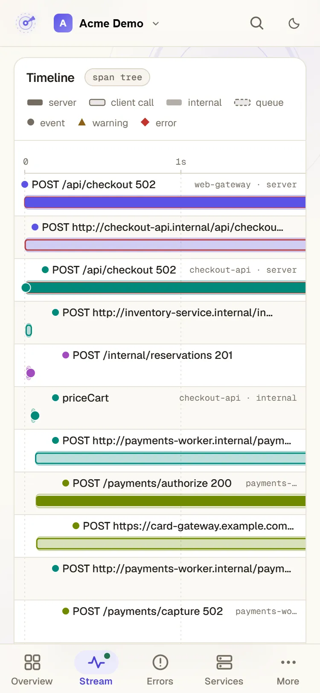Click the warning triangle legend icon
The height and width of the screenshot is (693, 320).
pyautogui.click(x=82, y=122)
